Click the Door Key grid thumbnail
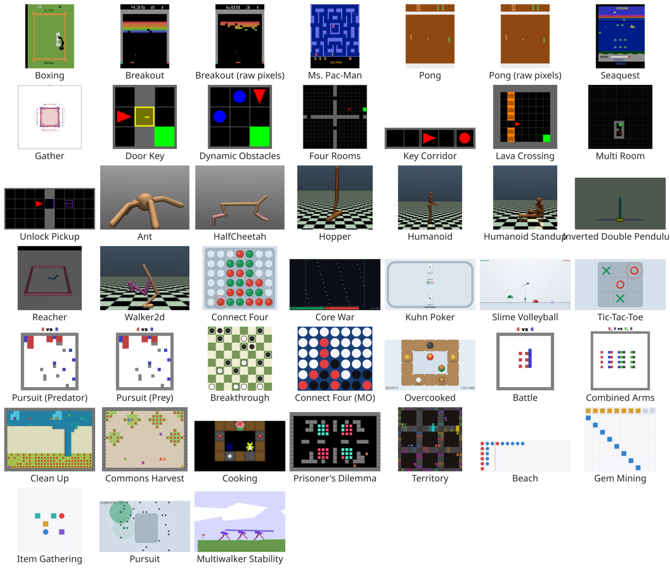The height and width of the screenshot is (569, 670). pos(145,117)
